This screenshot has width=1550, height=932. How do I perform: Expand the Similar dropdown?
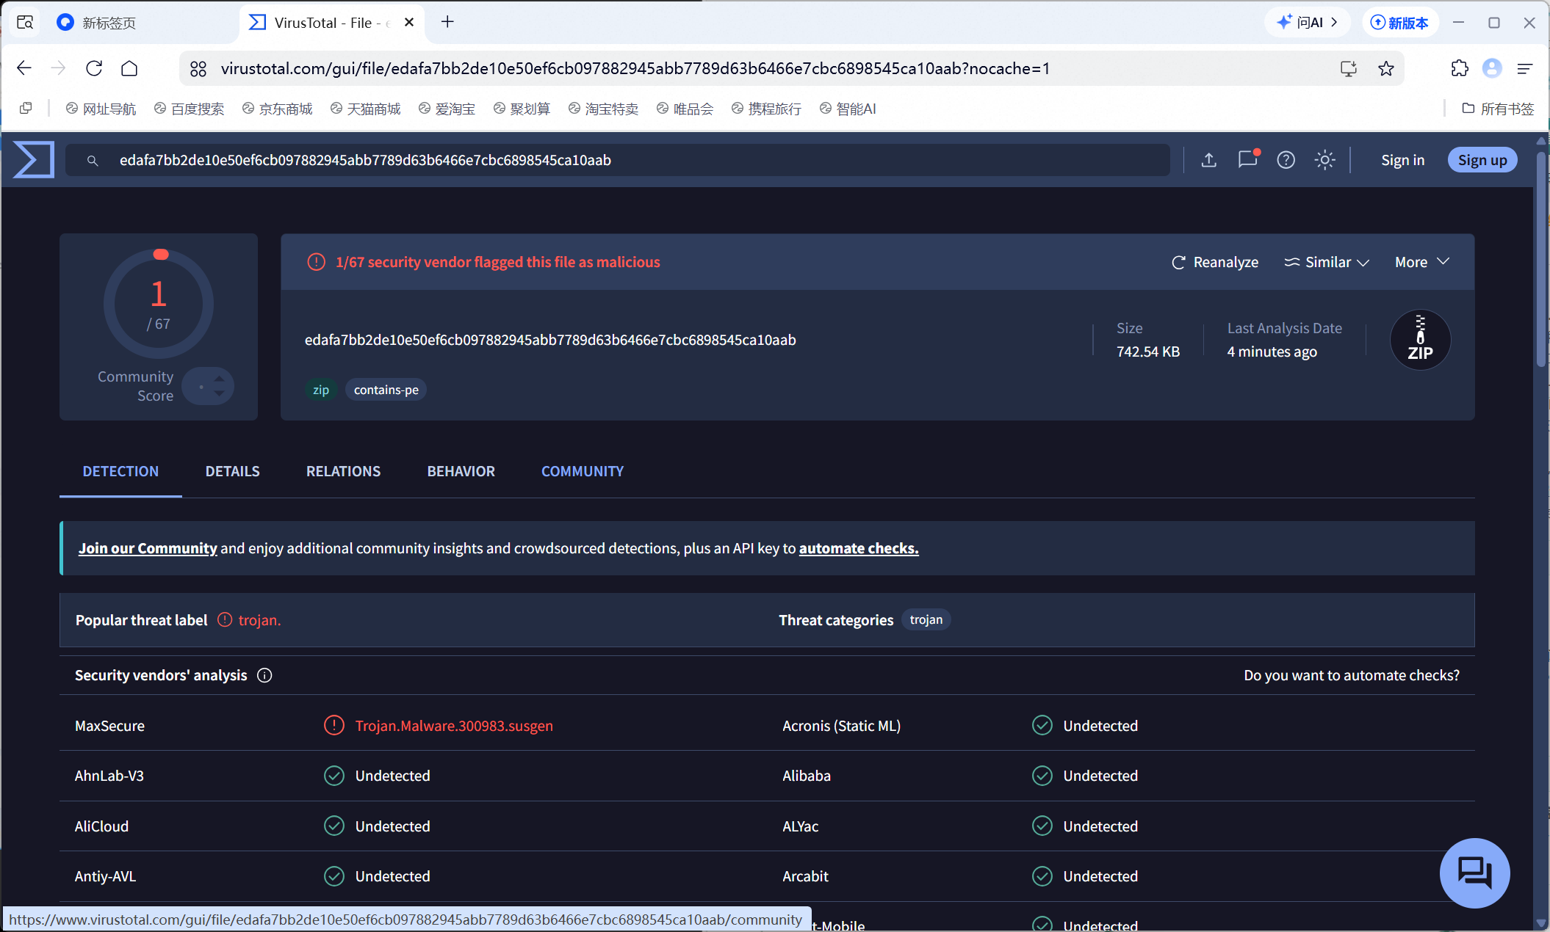point(1327,262)
